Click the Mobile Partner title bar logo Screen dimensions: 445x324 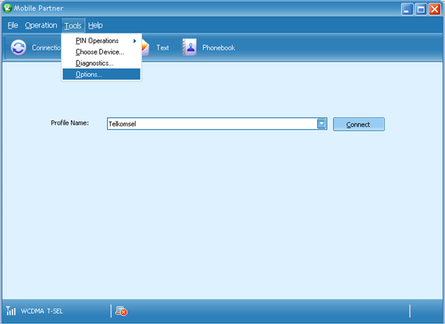[7, 8]
